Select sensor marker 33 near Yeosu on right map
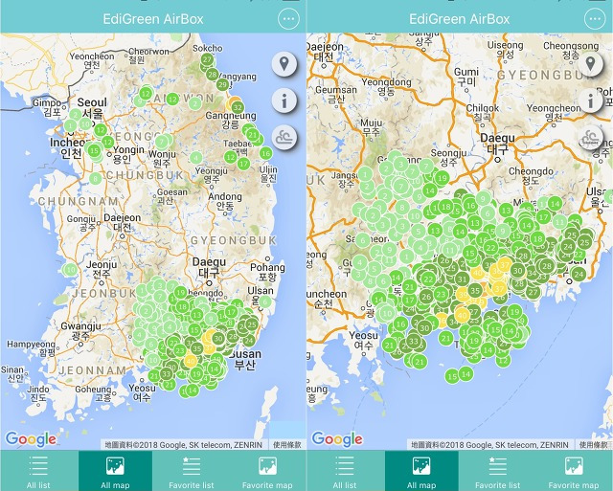This screenshot has height=491, width=613. click(x=414, y=341)
